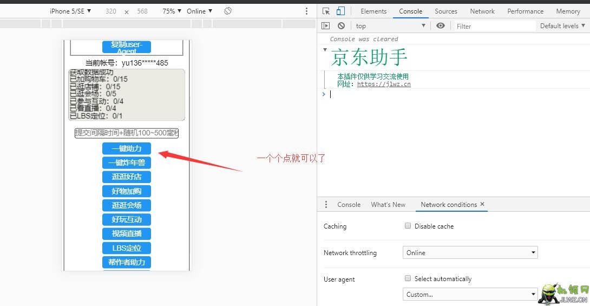Click the device width 320 field

point(111,11)
